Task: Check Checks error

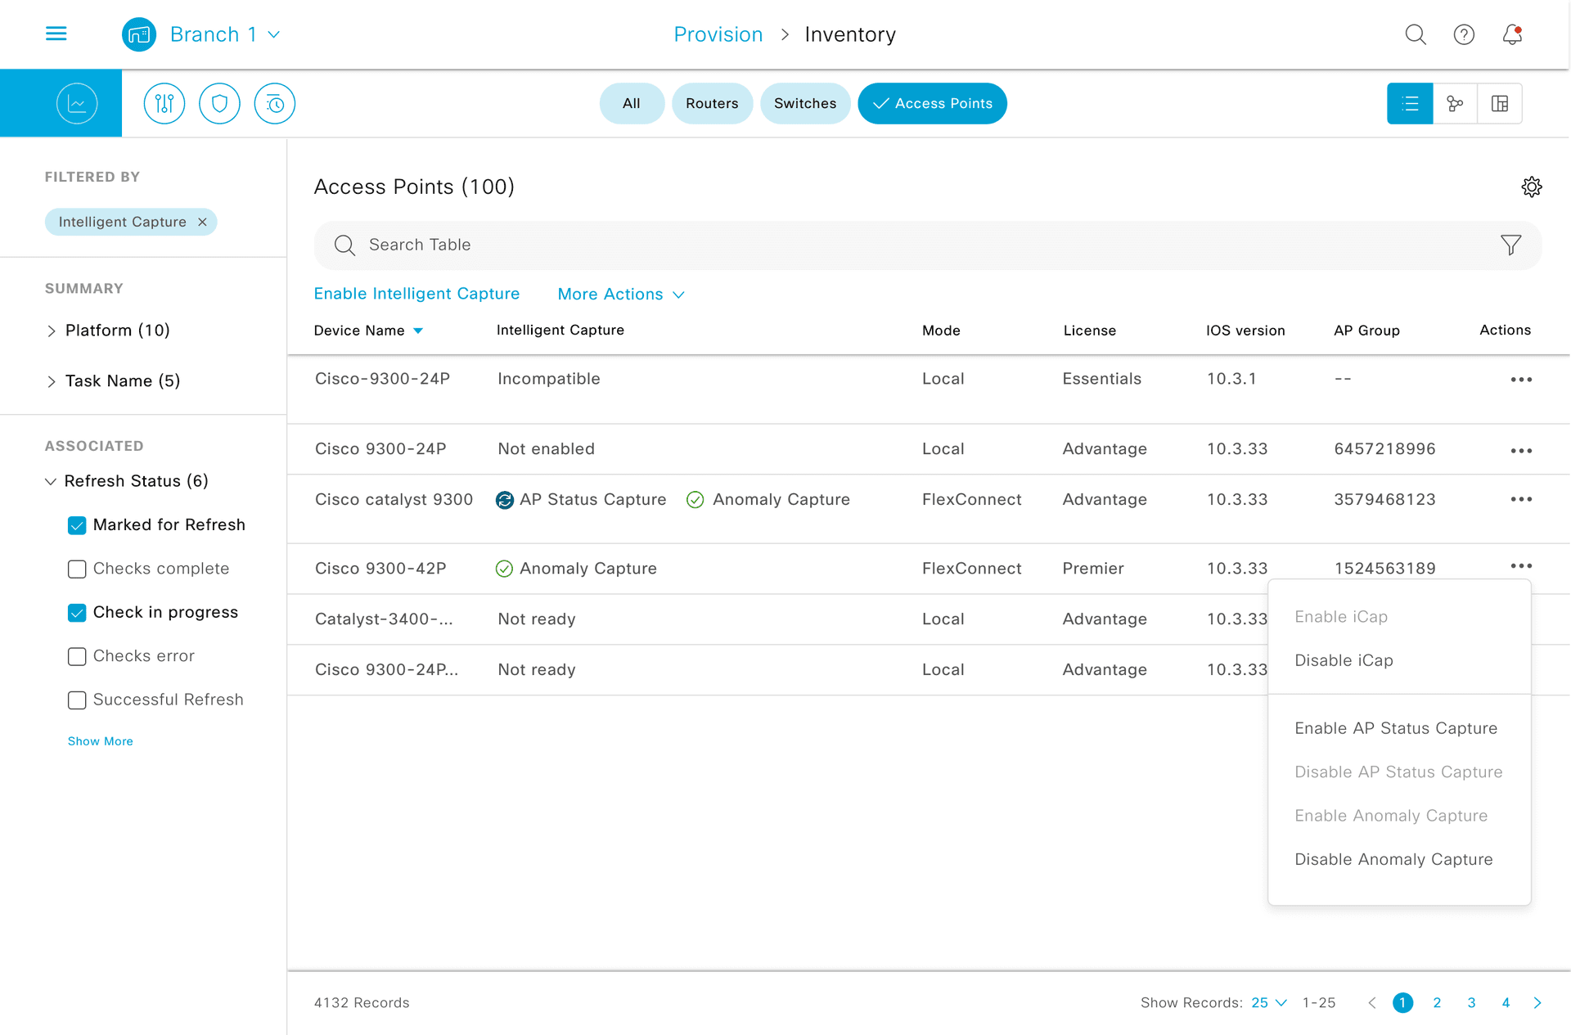Action: (x=77, y=656)
